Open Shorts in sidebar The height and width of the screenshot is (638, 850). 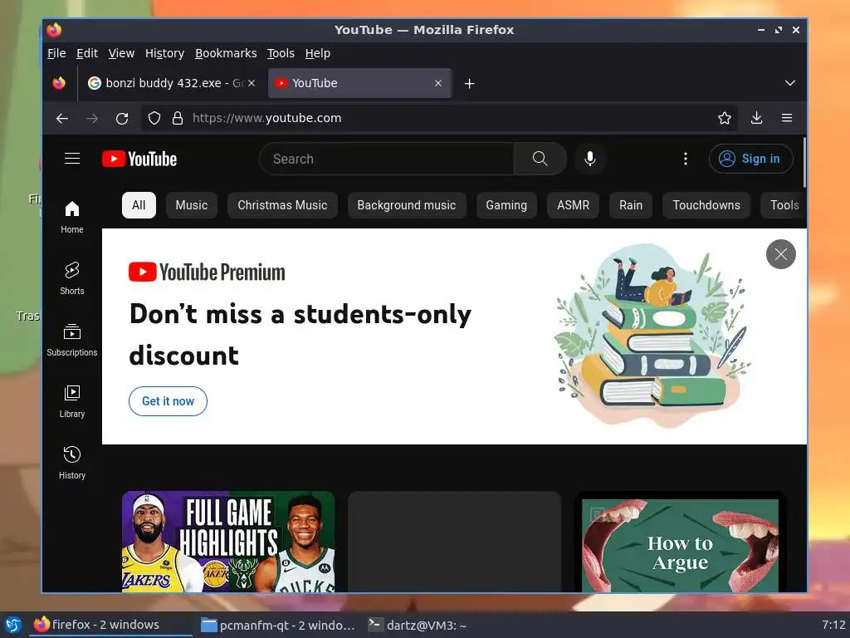coord(72,278)
